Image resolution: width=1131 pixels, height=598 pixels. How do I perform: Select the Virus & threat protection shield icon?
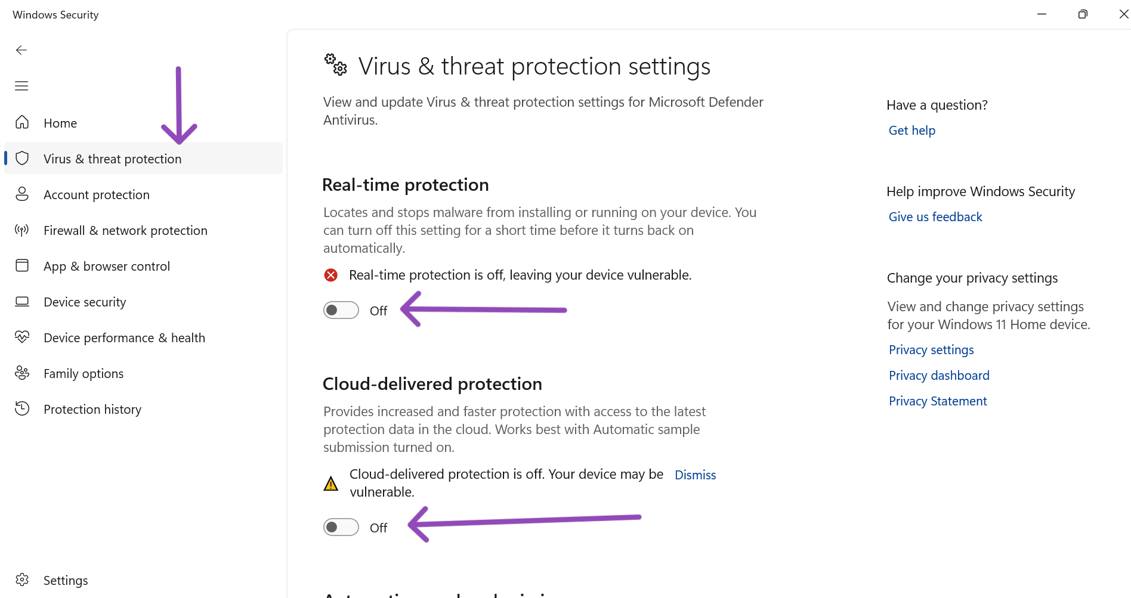(22, 159)
